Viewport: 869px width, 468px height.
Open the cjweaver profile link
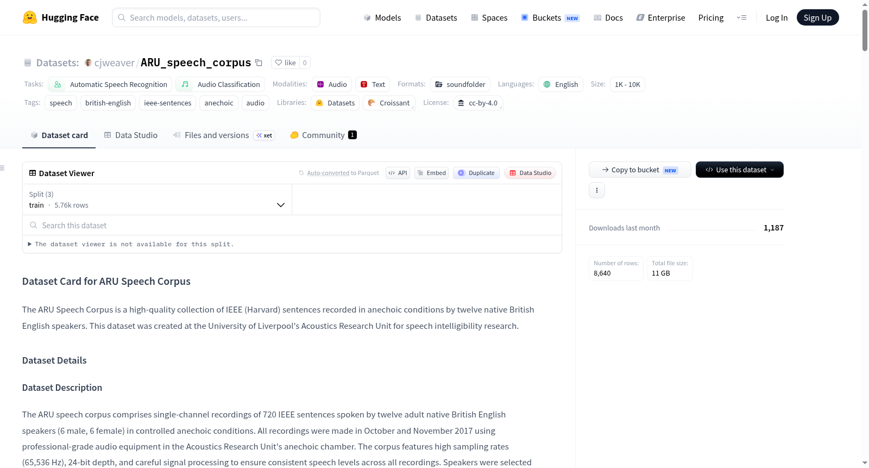pos(115,63)
